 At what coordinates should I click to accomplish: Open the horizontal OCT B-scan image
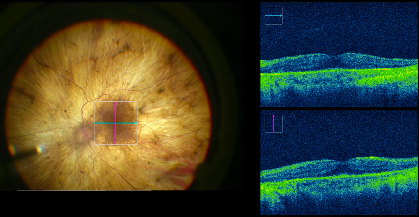coord(339,55)
